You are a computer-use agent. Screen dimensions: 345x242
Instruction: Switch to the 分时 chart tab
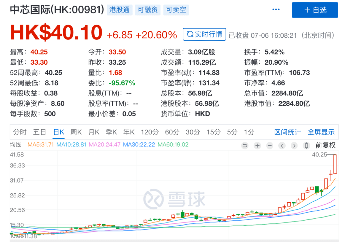pyautogui.click(x=20, y=132)
